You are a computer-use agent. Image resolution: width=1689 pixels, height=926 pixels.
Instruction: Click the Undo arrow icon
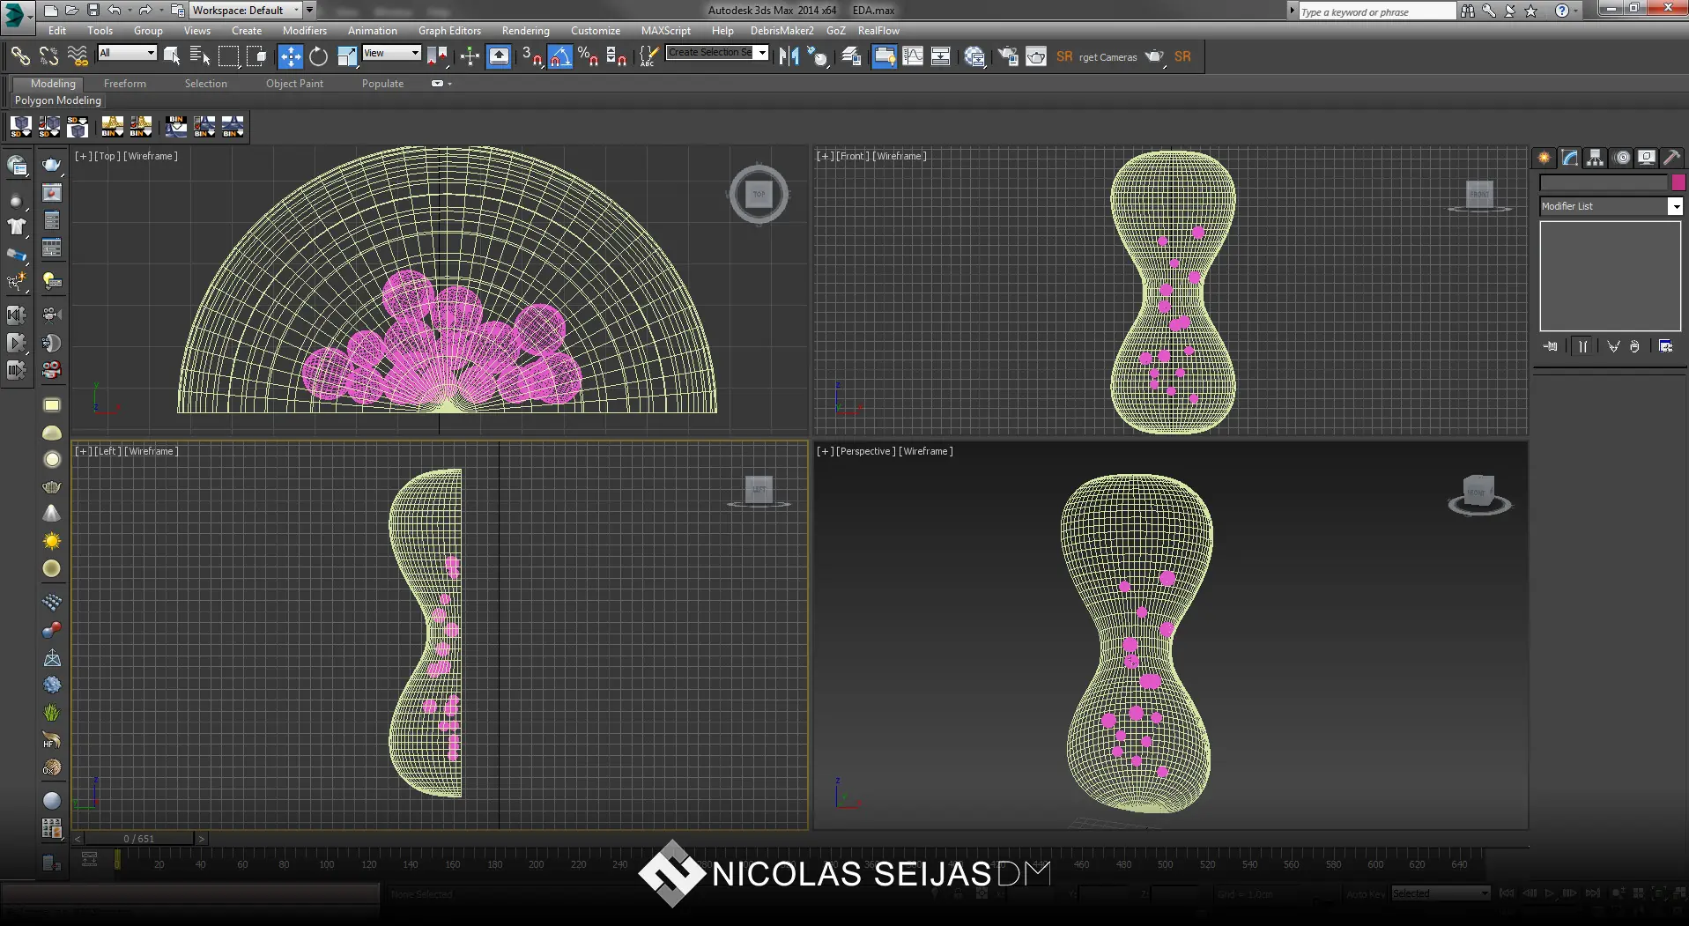pos(115,11)
